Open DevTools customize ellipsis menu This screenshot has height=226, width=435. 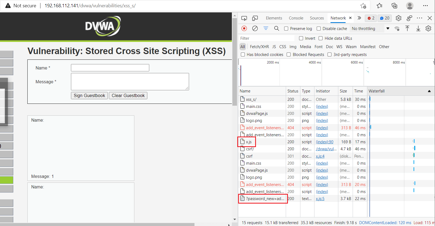420,18
